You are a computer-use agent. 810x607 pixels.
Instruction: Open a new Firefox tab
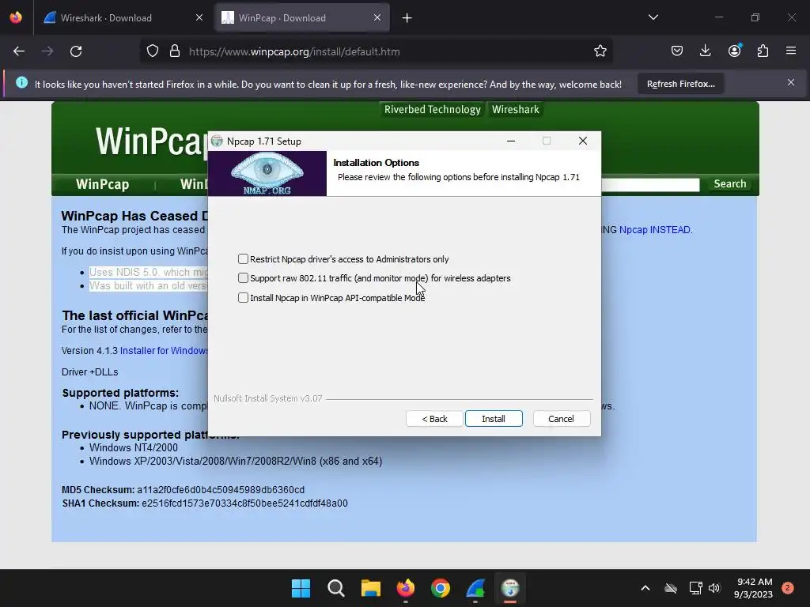[x=407, y=18]
